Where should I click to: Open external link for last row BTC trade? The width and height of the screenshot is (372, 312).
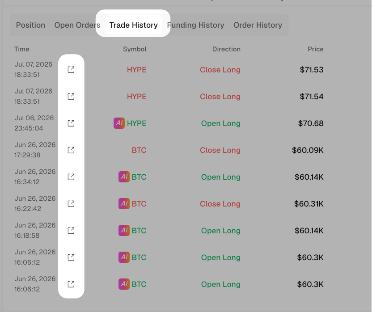coord(71,284)
